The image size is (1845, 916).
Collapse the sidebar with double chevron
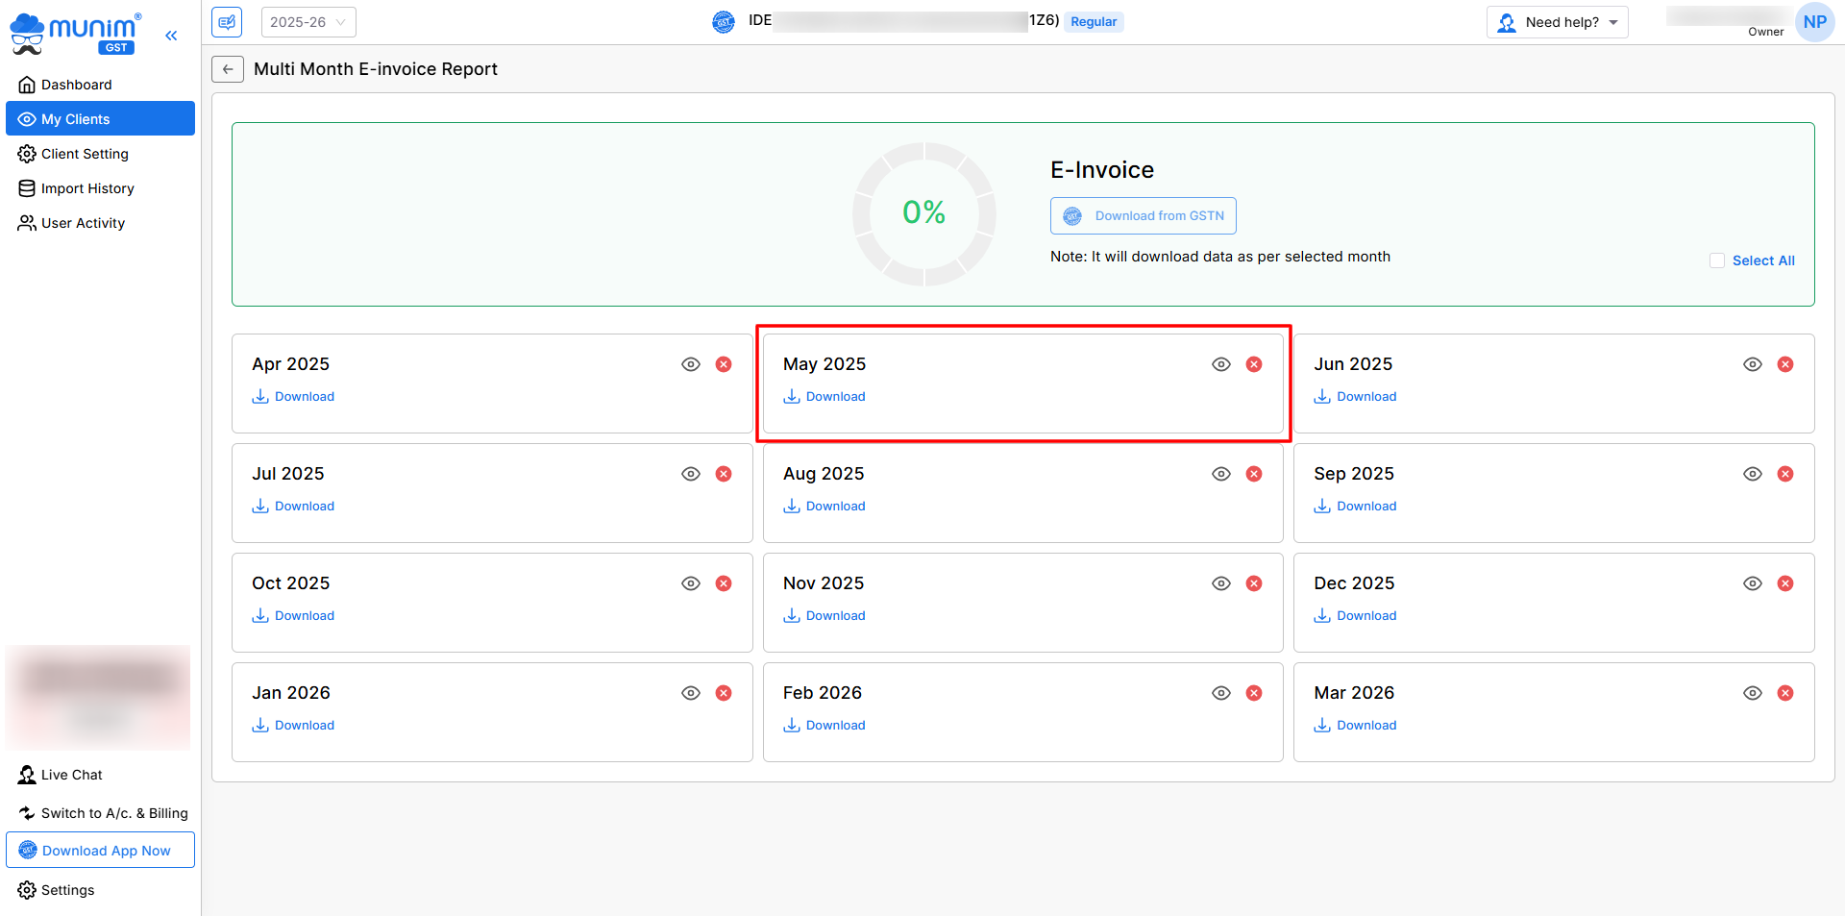(x=171, y=36)
